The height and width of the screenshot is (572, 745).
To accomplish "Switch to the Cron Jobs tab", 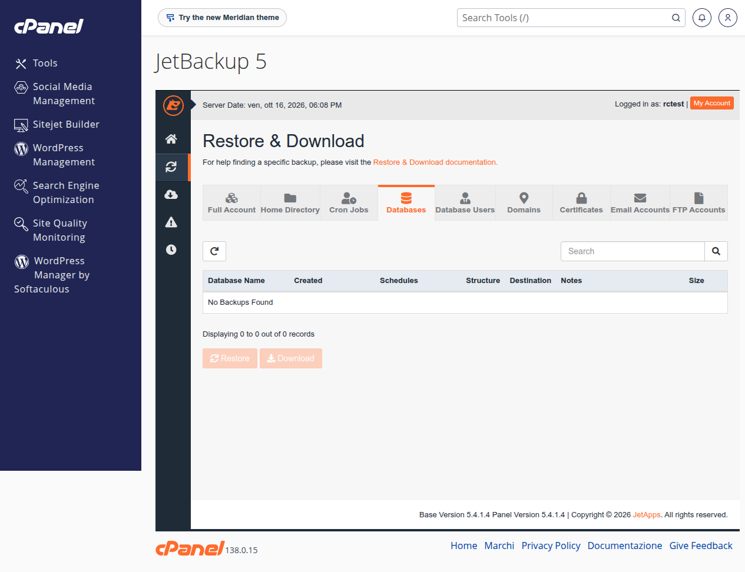I will point(349,203).
